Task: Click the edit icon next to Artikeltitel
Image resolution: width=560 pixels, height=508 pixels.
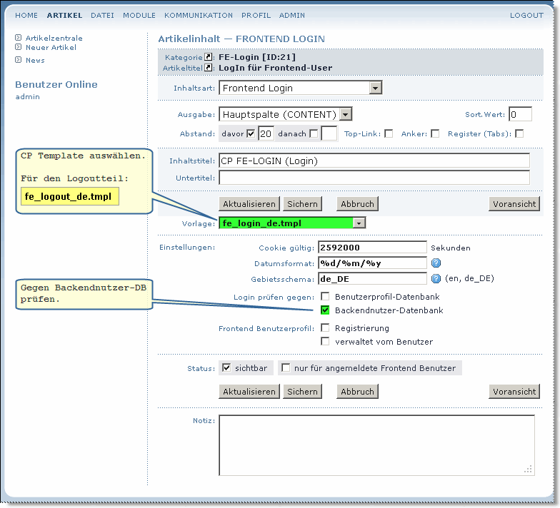Action: (x=209, y=68)
